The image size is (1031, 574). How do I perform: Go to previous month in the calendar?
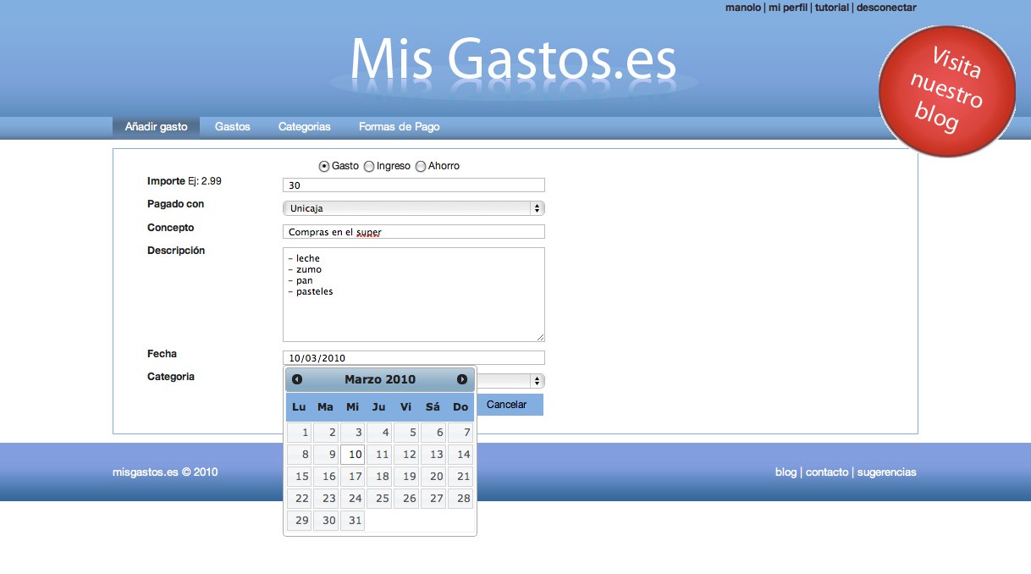click(x=297, y=379)
